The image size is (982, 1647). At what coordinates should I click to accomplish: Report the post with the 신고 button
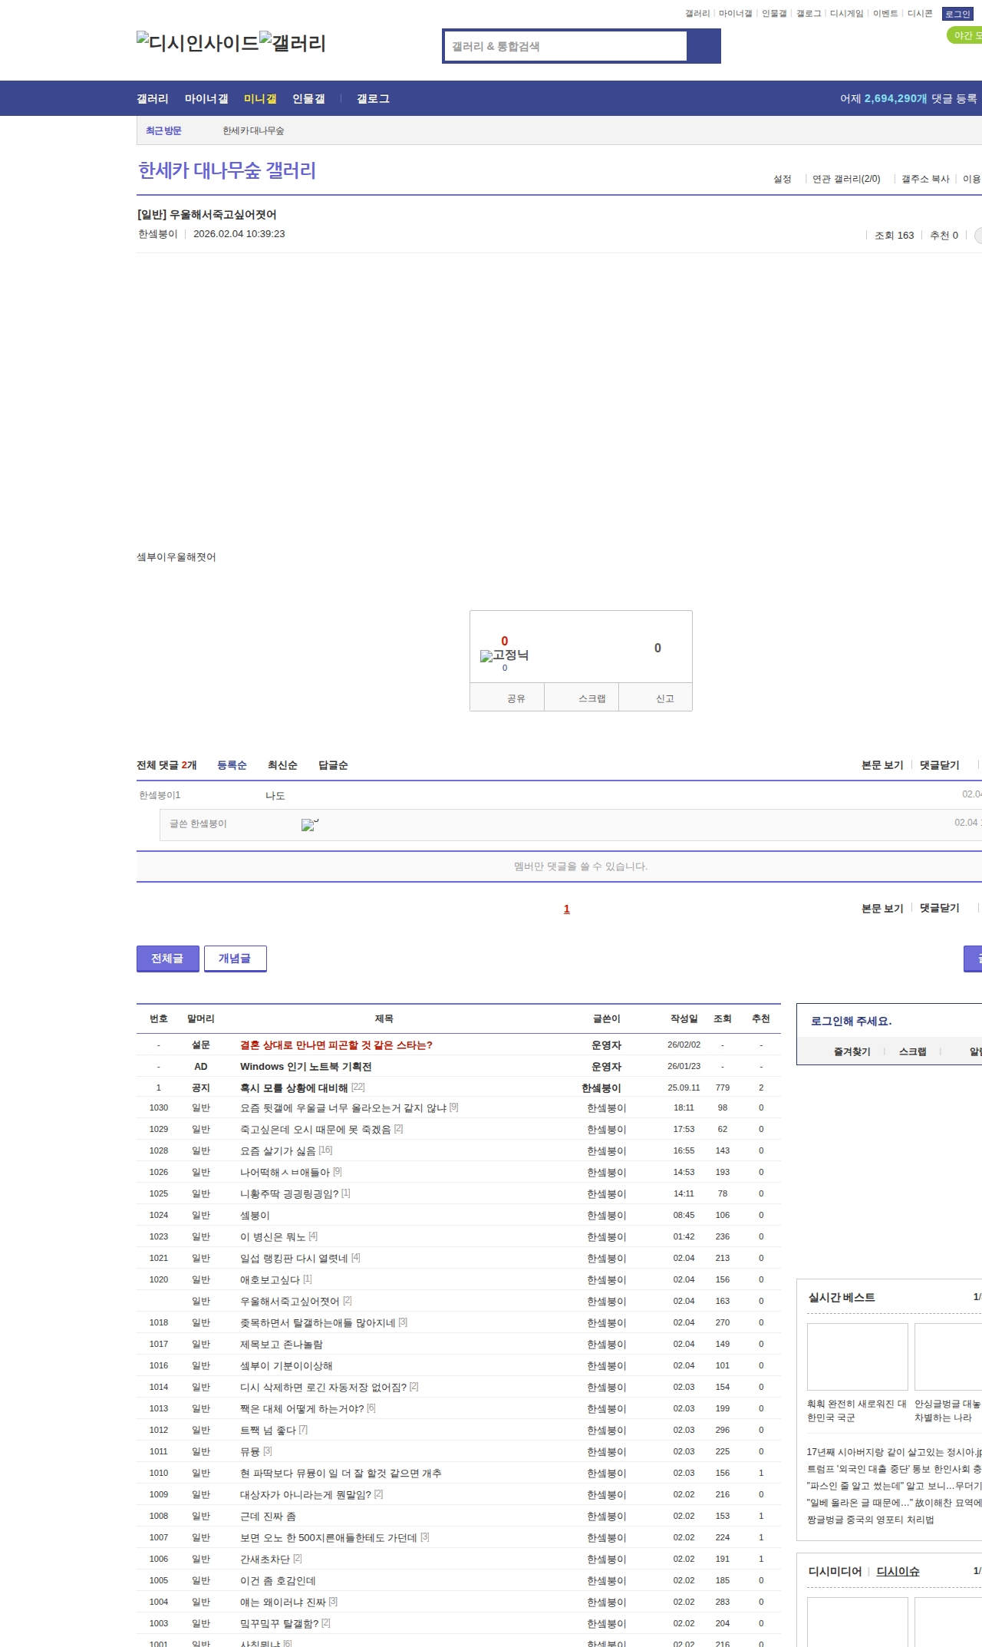click(x=664, y=698)
